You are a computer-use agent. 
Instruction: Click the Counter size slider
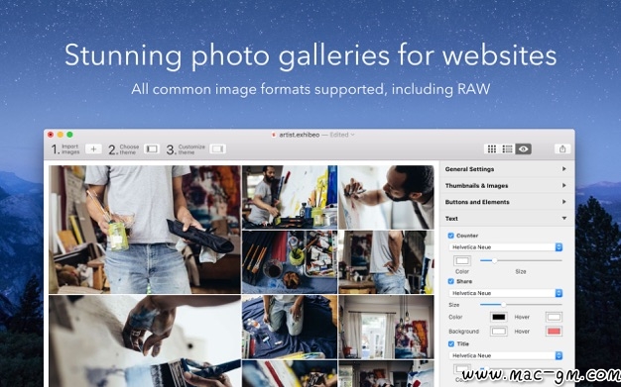point(521,260)
